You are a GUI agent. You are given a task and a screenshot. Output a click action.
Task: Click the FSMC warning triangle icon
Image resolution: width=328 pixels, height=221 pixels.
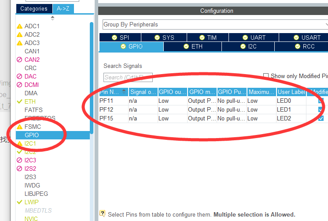tap(19, 127)
